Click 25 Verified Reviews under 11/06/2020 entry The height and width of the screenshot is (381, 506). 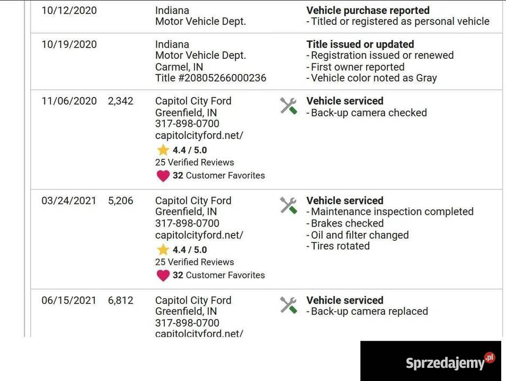[x=194, y=162]
